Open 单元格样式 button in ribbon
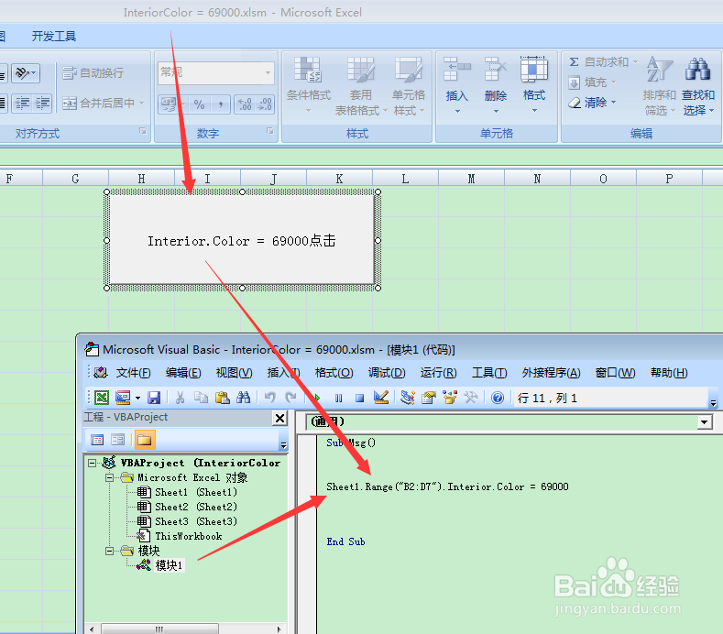 click(x=409, y=86)
